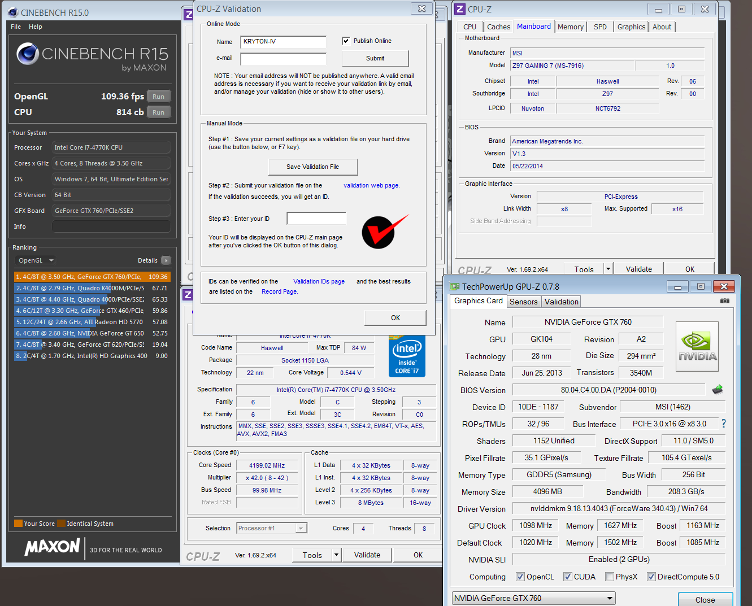Screen dimensions: 752x606
Task: Click the Cinebench title bar app icon
Action: [x=14, y=12]
